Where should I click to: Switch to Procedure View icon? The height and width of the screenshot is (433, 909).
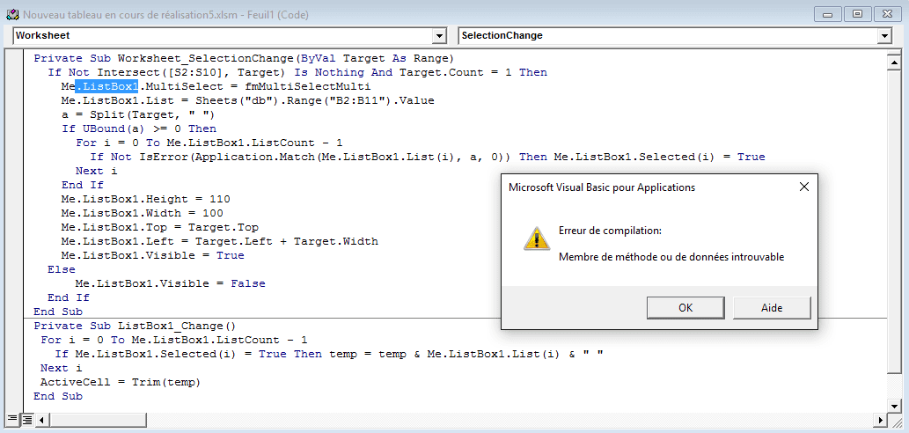click(x=11, y=420)
